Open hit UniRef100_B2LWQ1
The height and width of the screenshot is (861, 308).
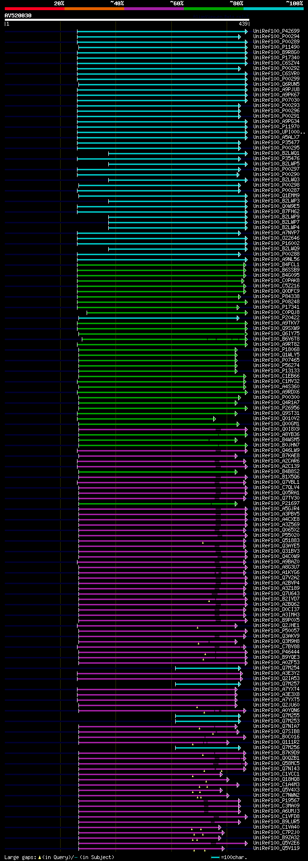pyautogui.click(x=276, y=153)
